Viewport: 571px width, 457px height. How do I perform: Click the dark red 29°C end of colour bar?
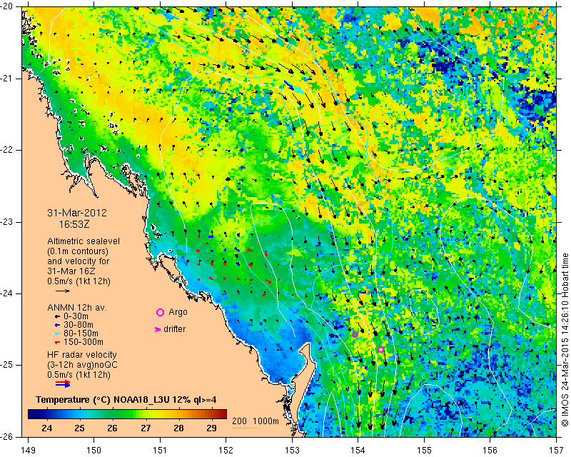222,414
